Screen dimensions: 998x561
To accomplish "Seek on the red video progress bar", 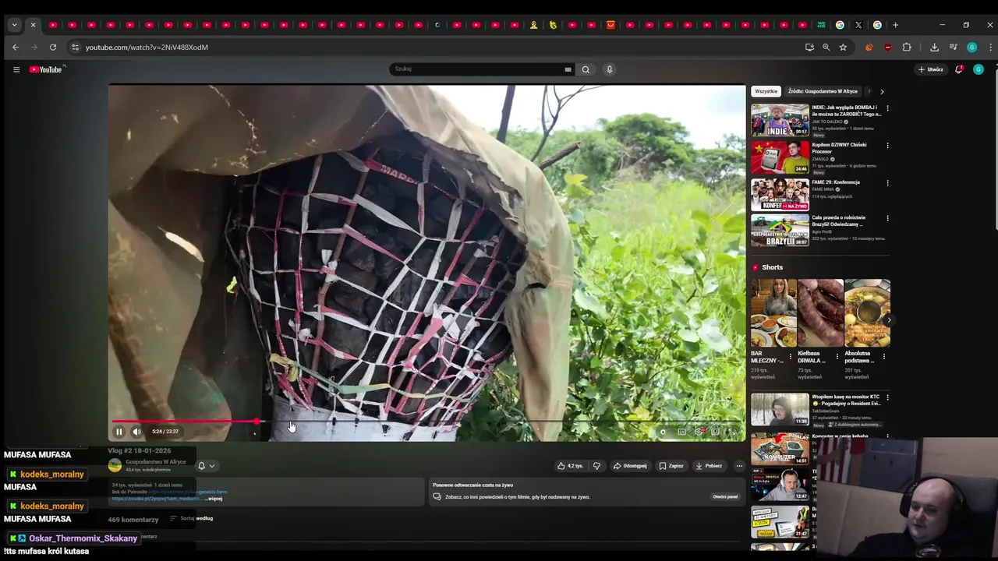I will pyautogui.click(x=427, y=422).
